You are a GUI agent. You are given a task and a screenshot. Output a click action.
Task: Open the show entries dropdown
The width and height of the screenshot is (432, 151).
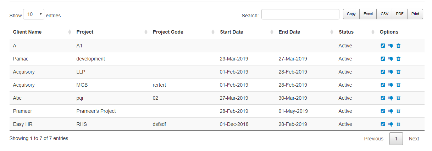[34, 14]
